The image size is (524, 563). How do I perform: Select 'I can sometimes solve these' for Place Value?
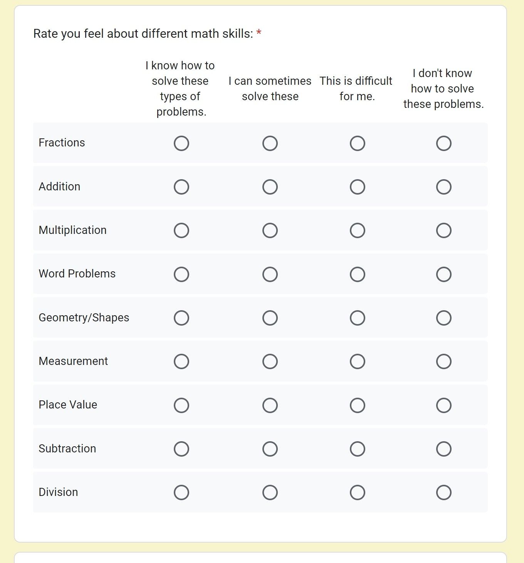[x=270, y=405]
